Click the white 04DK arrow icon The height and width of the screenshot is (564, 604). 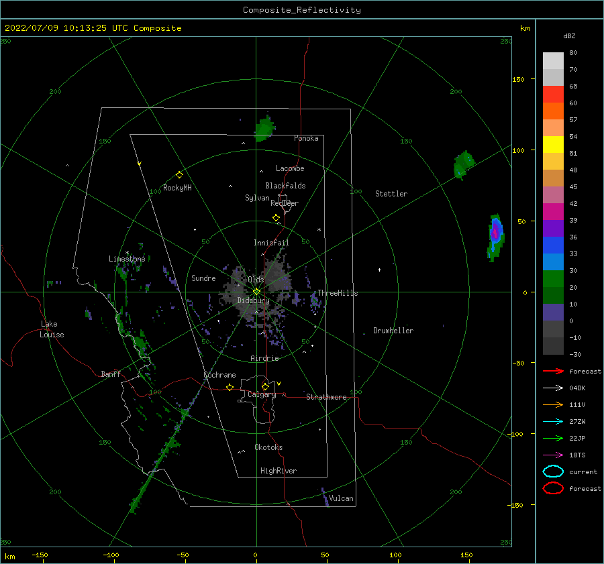coord(553,388)
